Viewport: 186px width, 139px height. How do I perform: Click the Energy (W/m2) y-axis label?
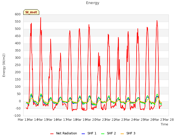4,65
